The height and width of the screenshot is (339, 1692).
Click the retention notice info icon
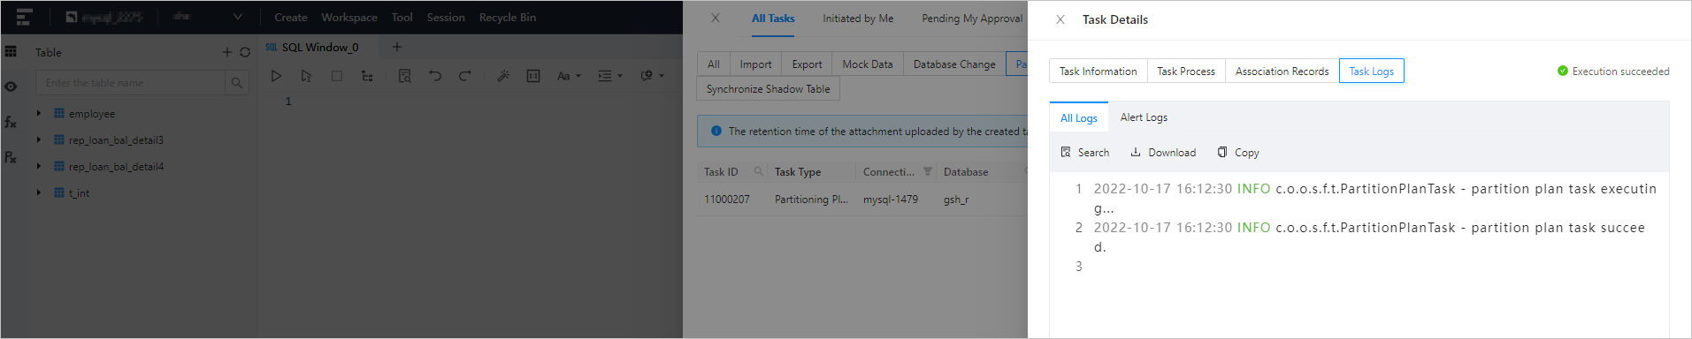point(716,131)
